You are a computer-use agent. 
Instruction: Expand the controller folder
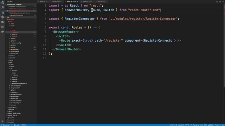(12, 58)
